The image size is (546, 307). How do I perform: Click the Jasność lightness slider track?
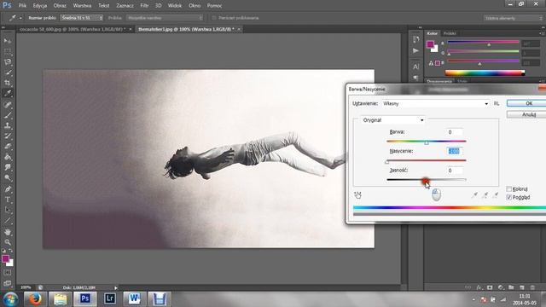(427, 180)
